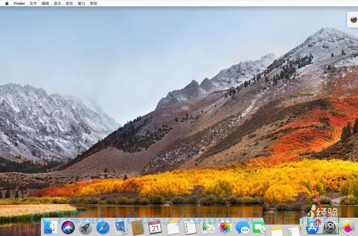
Task: Click the thumbnail at top-right corner
Action: (x=353, y=20)
